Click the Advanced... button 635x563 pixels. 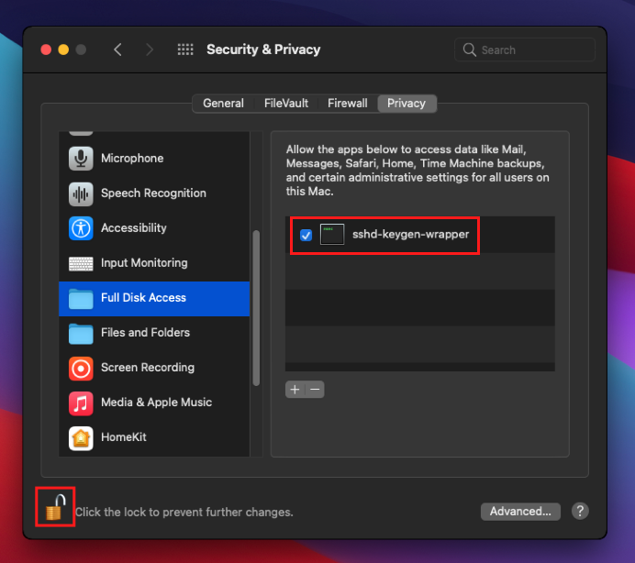click(520, 512)
